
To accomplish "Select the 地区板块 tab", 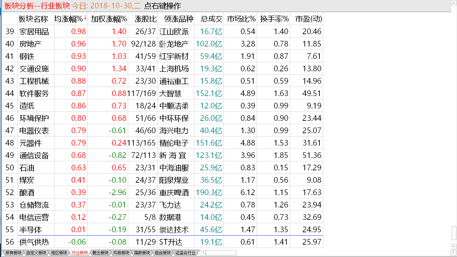I will tap(59, 253).
